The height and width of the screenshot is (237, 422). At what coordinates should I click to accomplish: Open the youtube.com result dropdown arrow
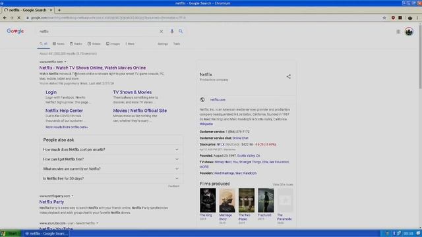pos(97,223)
